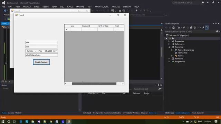
Task: Open the editor zoom percentage dropdown
Action: pos(9,81)
